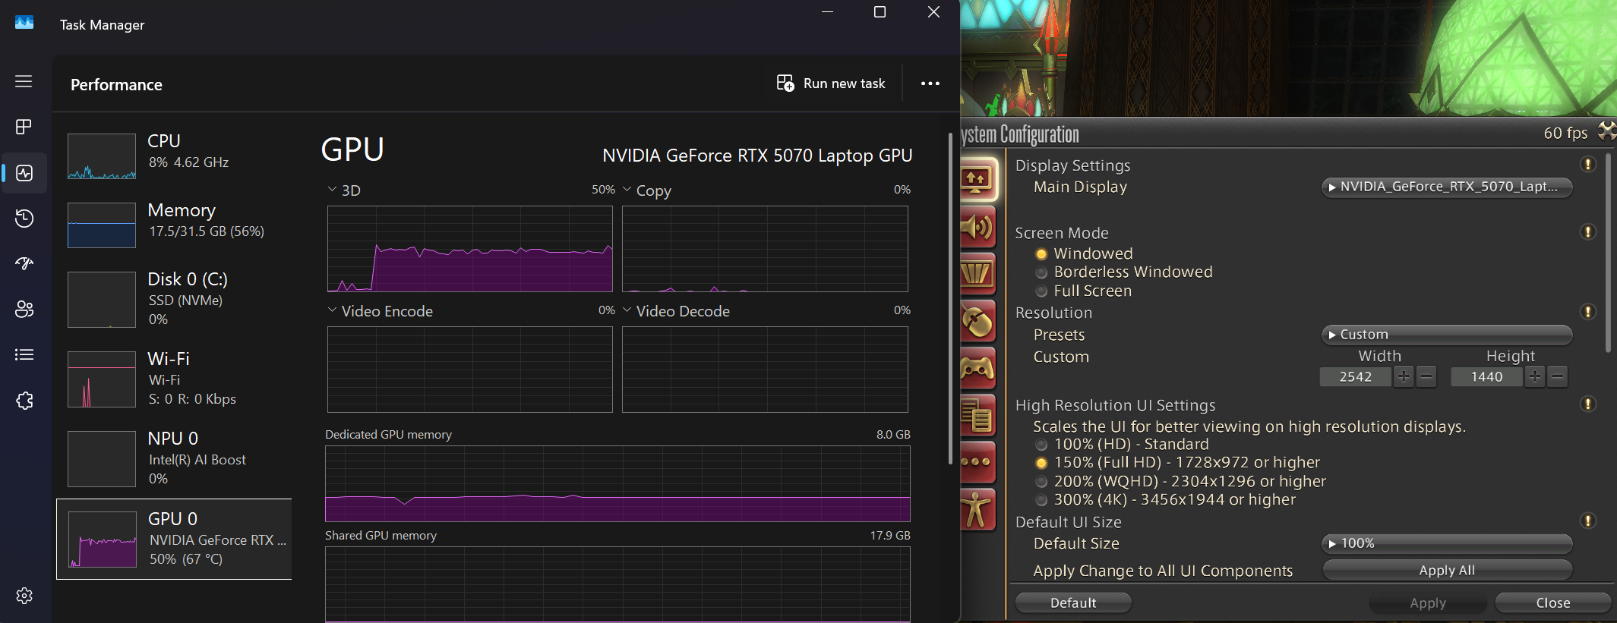Open the Video Decode graph dropdown
Viewport: 1617px width, 623px height.
pyautogui.click(x=627, y=310)
